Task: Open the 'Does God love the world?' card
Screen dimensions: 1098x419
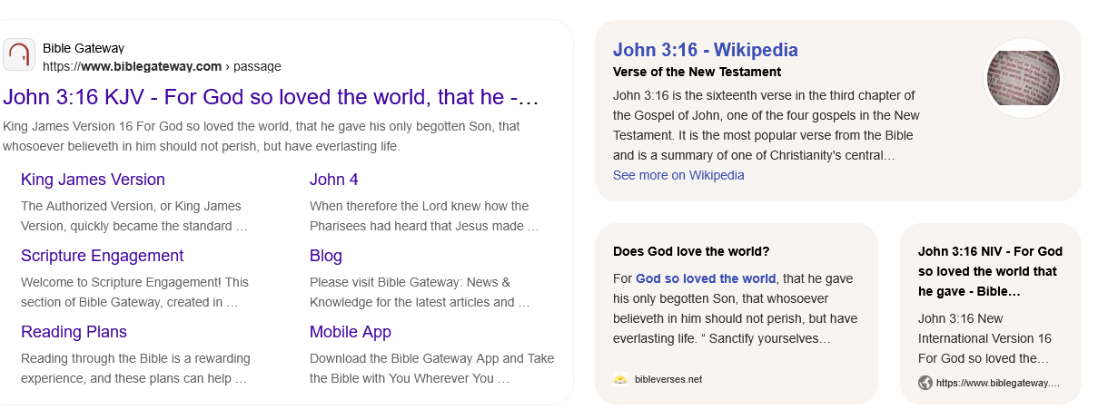Action: click(691, 251)
